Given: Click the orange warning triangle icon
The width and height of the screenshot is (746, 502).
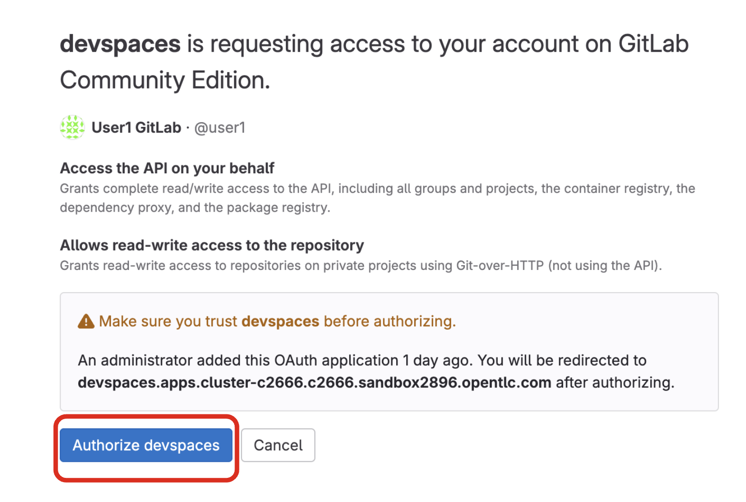Looking at the screenshot, I should point(86,322).
